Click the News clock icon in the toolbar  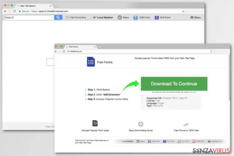[x=120, y=18]
